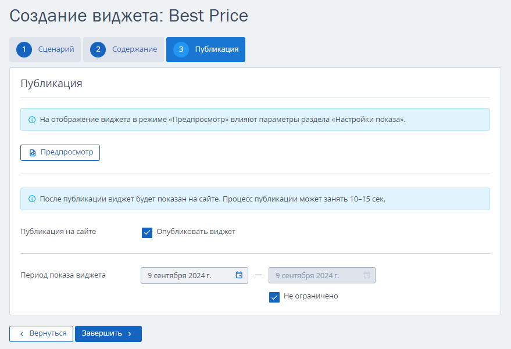Viewport: 511px width, 349px height.
Task: Open the Сценарий step tab
Action: pos(45,49)
